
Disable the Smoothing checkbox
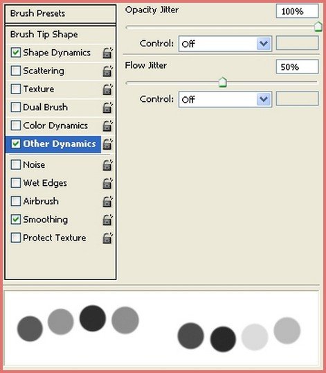(16, 219)
